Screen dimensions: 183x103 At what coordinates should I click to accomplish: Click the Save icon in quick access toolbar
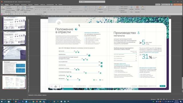click(2, 14)
